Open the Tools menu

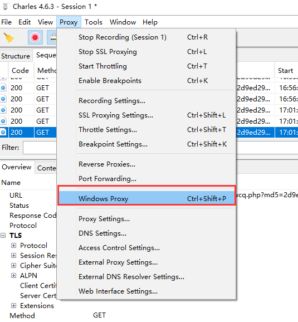click(94, 22)
